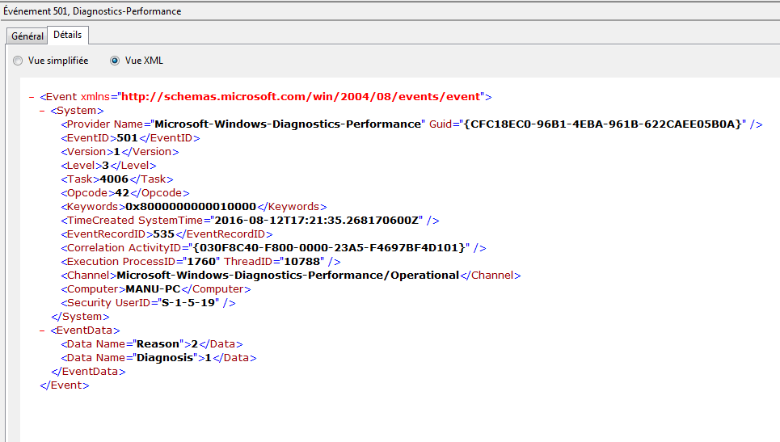Click the Security UserID value S-1-5-19
Image resolution: width=780 pixels, height=442 pixels.
coord(188,303)
